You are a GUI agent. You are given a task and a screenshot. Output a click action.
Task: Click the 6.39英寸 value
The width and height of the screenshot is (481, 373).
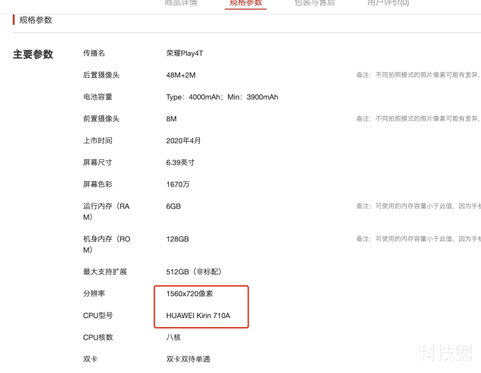point(180,163)
